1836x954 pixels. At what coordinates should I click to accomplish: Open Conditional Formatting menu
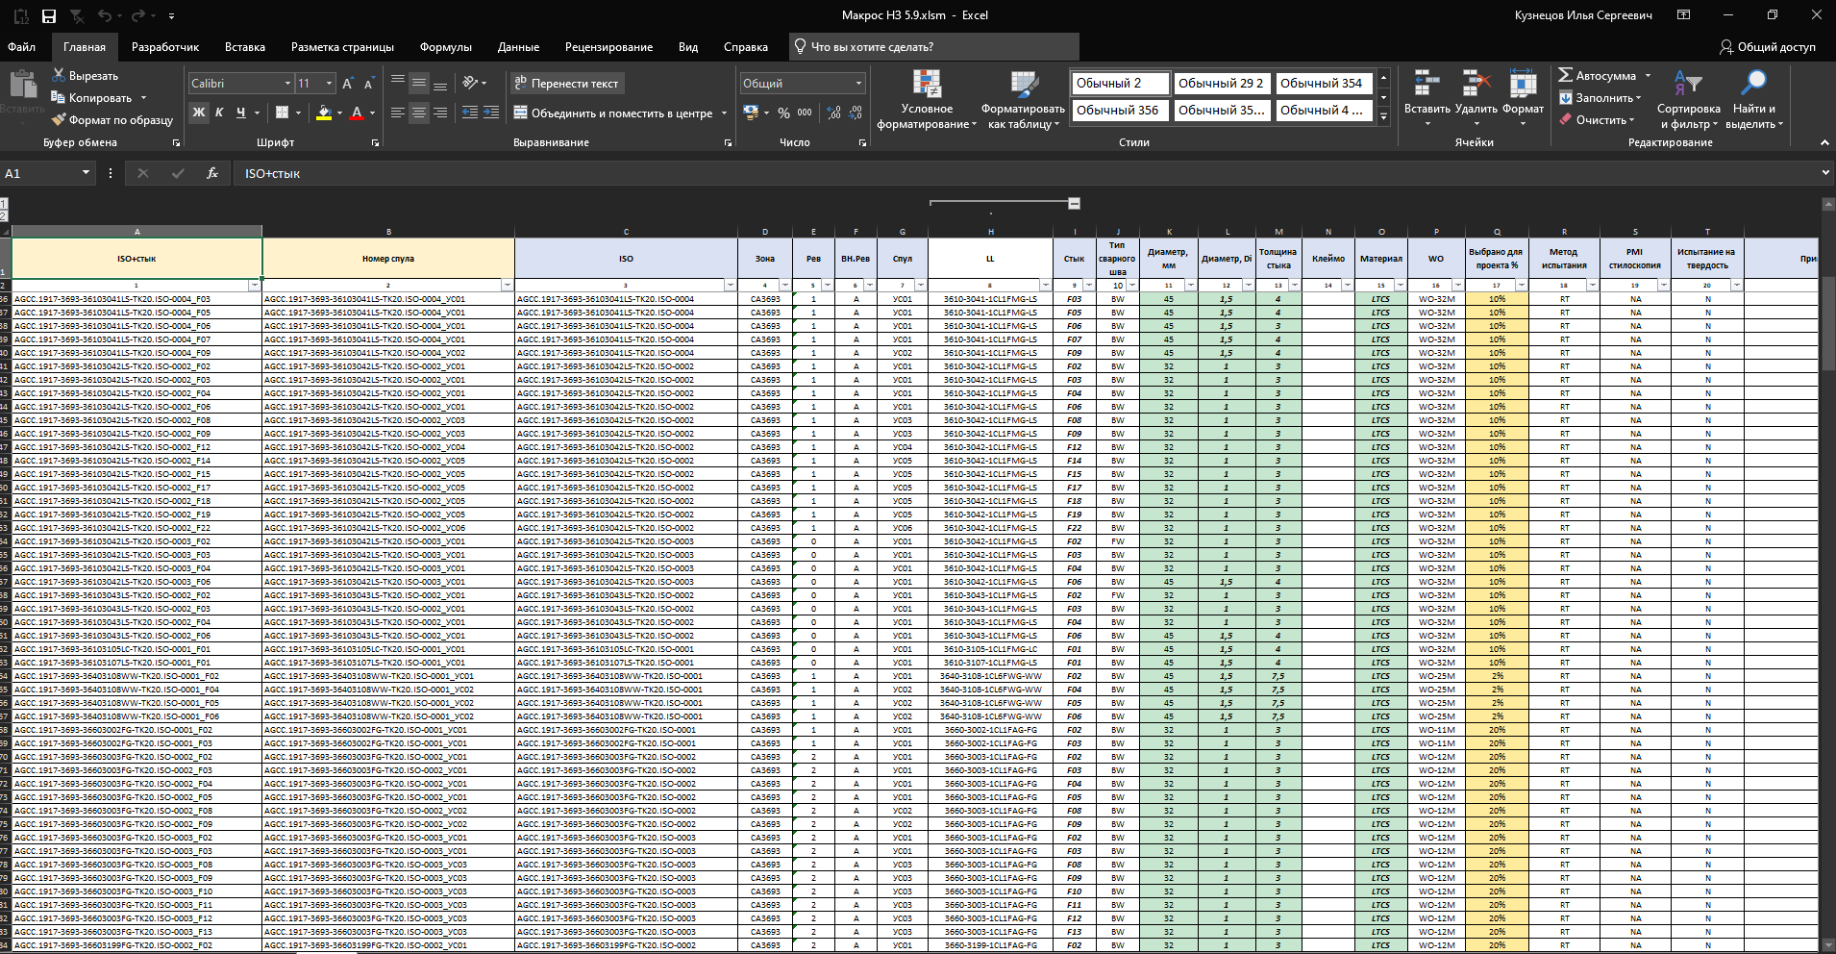pos(927,99)
